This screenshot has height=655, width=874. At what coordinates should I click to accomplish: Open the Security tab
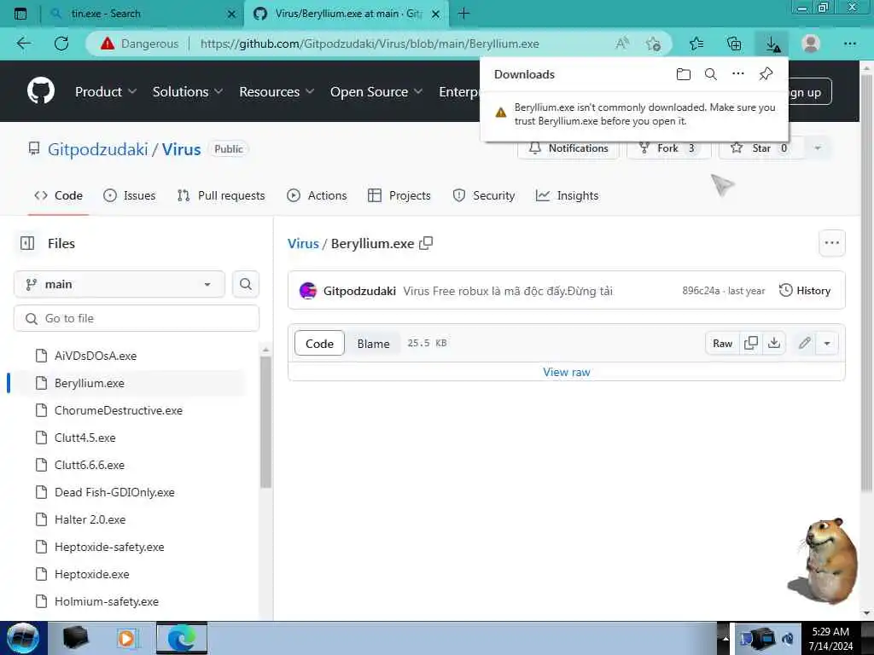484,195
